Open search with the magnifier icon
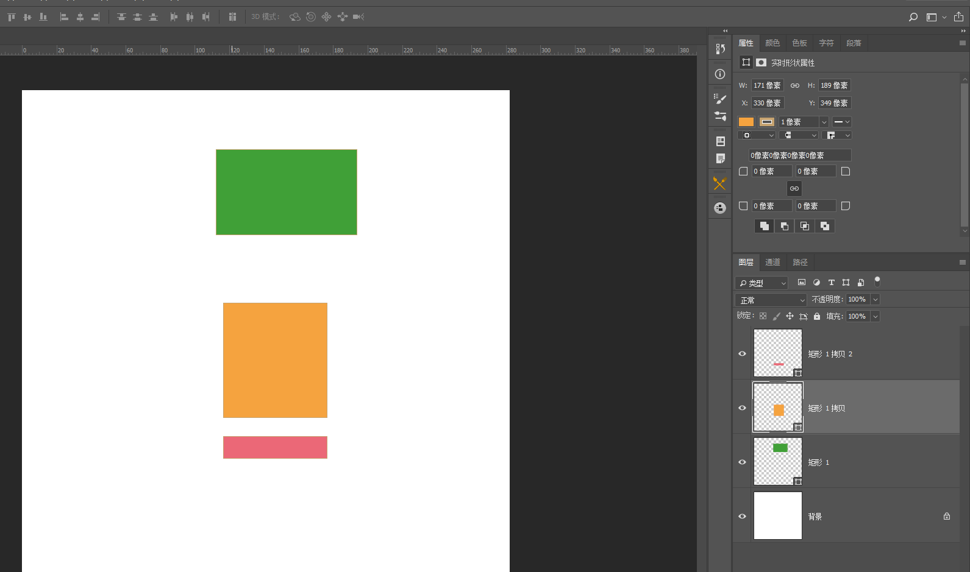This screenshot has width=970, height=572. click(913, 17)
